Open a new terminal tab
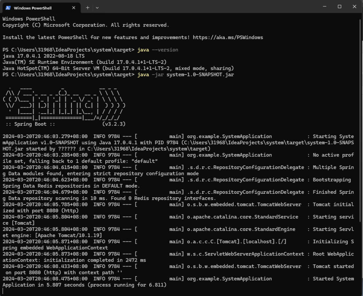This screenshot has height=296, width=363. pos(88,7)
